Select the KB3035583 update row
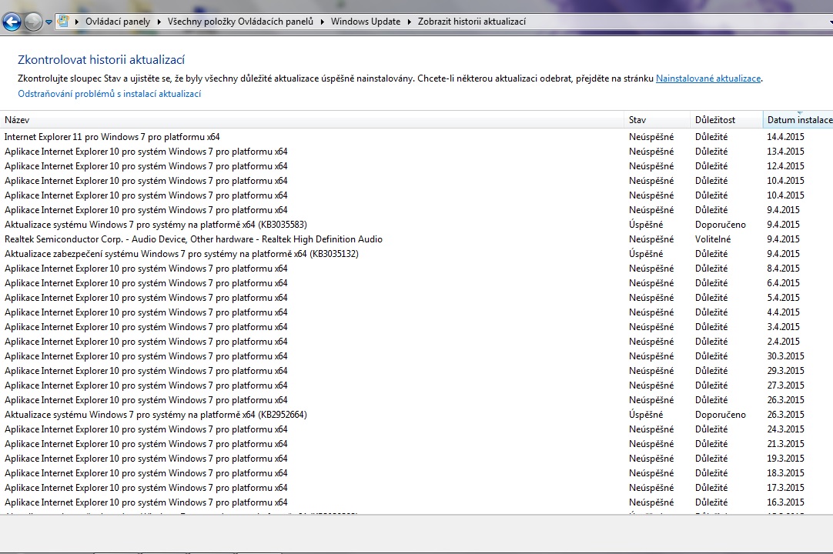833x554 pixels. [x=416, y=225]
